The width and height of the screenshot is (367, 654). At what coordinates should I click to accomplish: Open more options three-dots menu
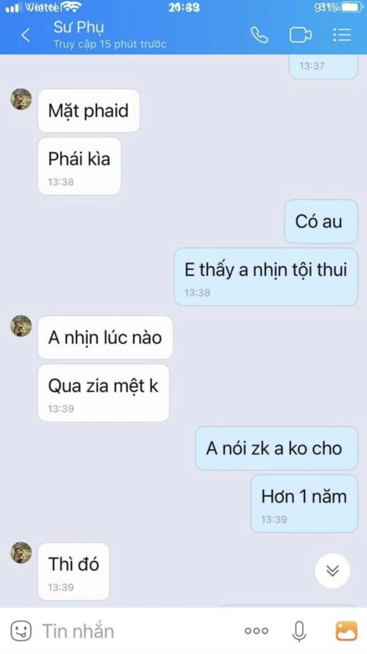(x=257, y=631)
